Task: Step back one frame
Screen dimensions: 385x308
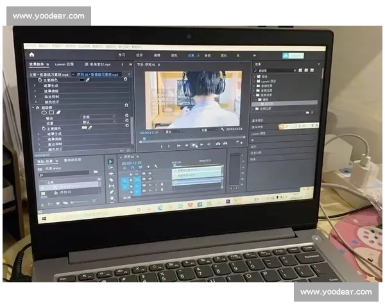Action: 187,145
